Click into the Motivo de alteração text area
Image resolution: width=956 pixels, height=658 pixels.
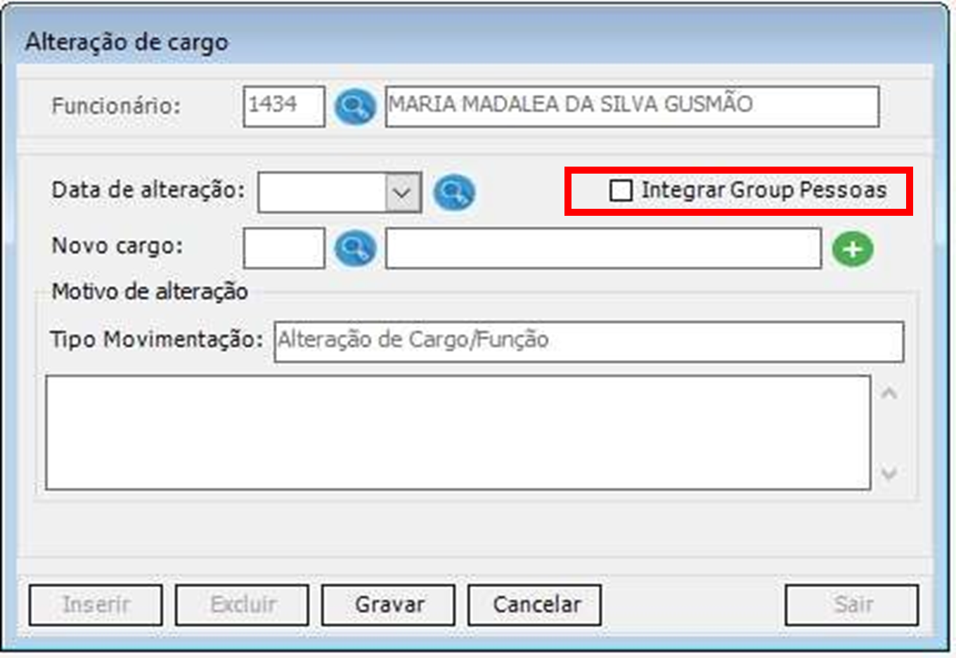point(458,432)
